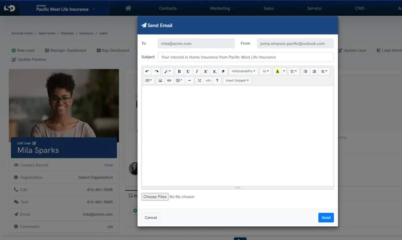This screenshot has width=402, height=240.
Task: Insert a horizontal rule
Action: point(189,80)
